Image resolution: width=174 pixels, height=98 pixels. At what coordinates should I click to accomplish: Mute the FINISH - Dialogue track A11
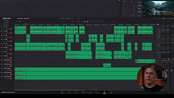(11, 70)
